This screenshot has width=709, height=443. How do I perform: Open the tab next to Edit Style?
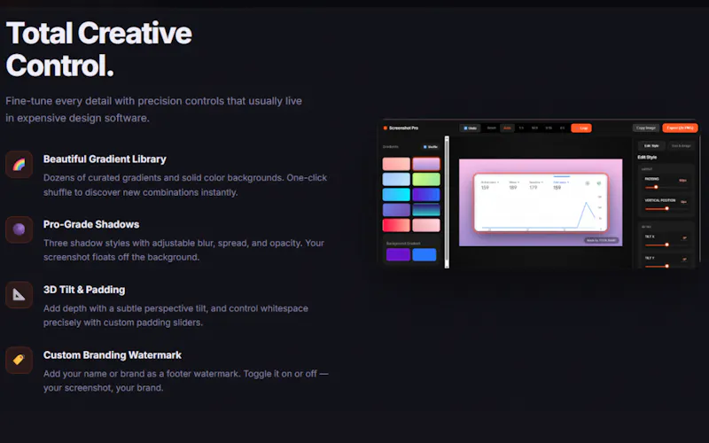681,145
